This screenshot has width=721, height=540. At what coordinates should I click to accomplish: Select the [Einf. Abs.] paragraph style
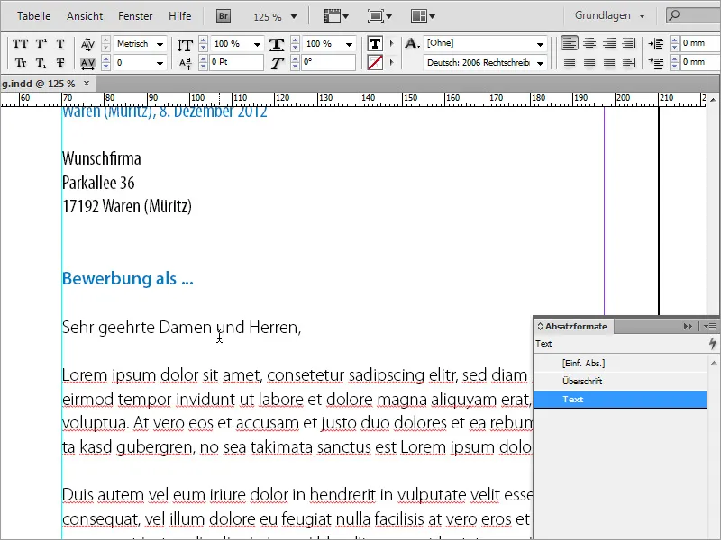620,364
